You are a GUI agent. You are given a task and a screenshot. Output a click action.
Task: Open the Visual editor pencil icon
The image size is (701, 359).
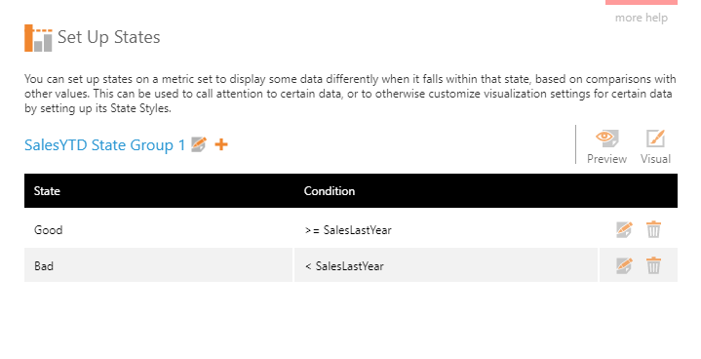click(x=655, y=139)
